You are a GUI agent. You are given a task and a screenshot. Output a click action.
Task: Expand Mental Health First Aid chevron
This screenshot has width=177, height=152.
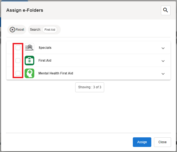pos(163,74)
